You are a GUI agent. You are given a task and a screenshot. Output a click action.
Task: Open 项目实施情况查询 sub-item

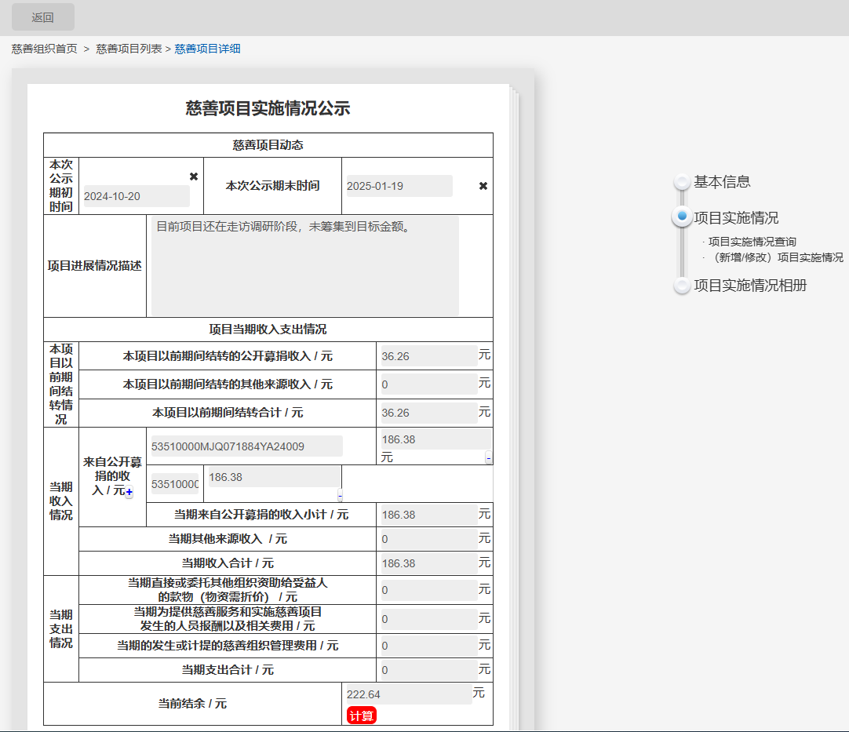pyautogui.click(x=752, y=242)
